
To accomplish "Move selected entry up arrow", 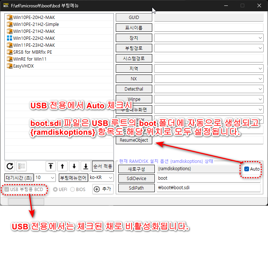I will (62, 166).
